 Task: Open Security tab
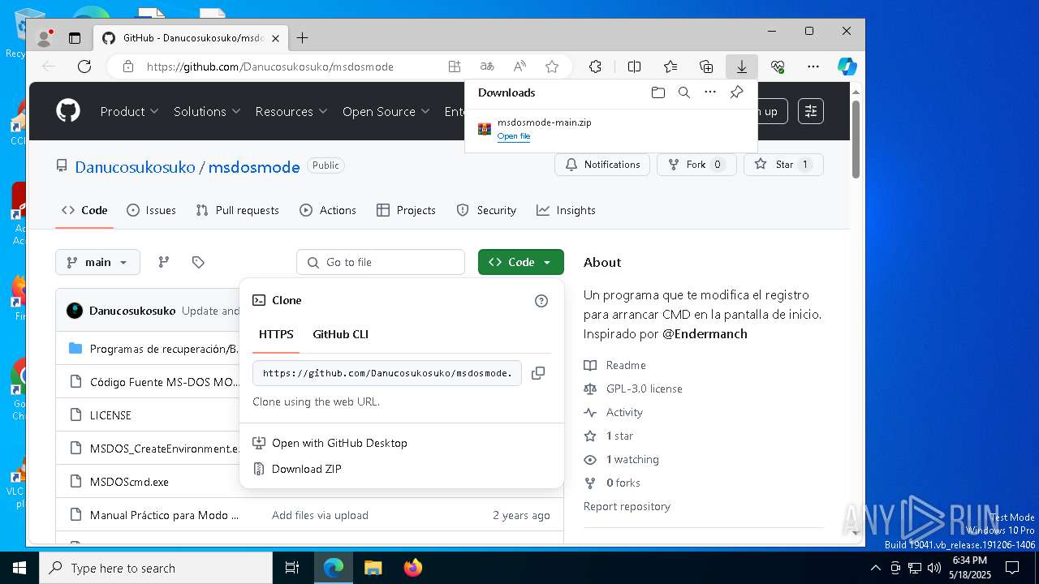click(486, 210)
